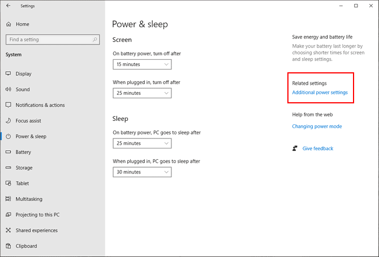Select the Focus assist moon icon

8,121
